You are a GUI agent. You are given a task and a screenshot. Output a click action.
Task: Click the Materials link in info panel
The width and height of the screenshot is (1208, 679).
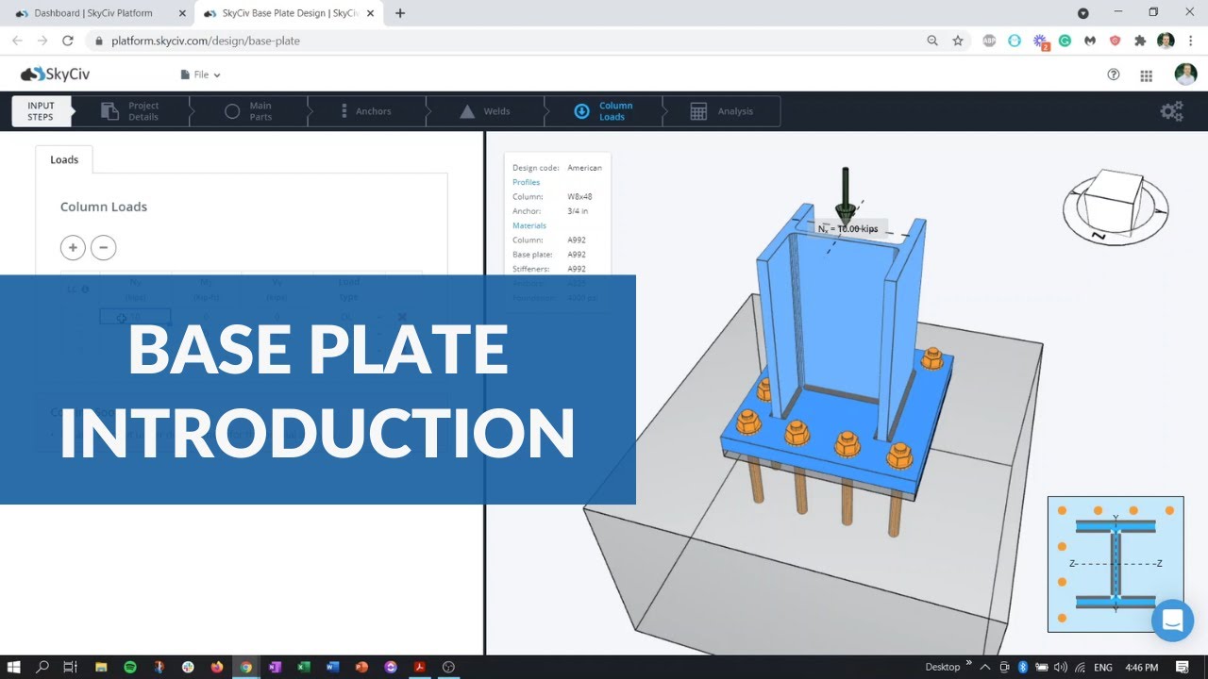pyautogui.click(x=529, y=225)
